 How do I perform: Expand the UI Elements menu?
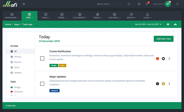(80, 16)
